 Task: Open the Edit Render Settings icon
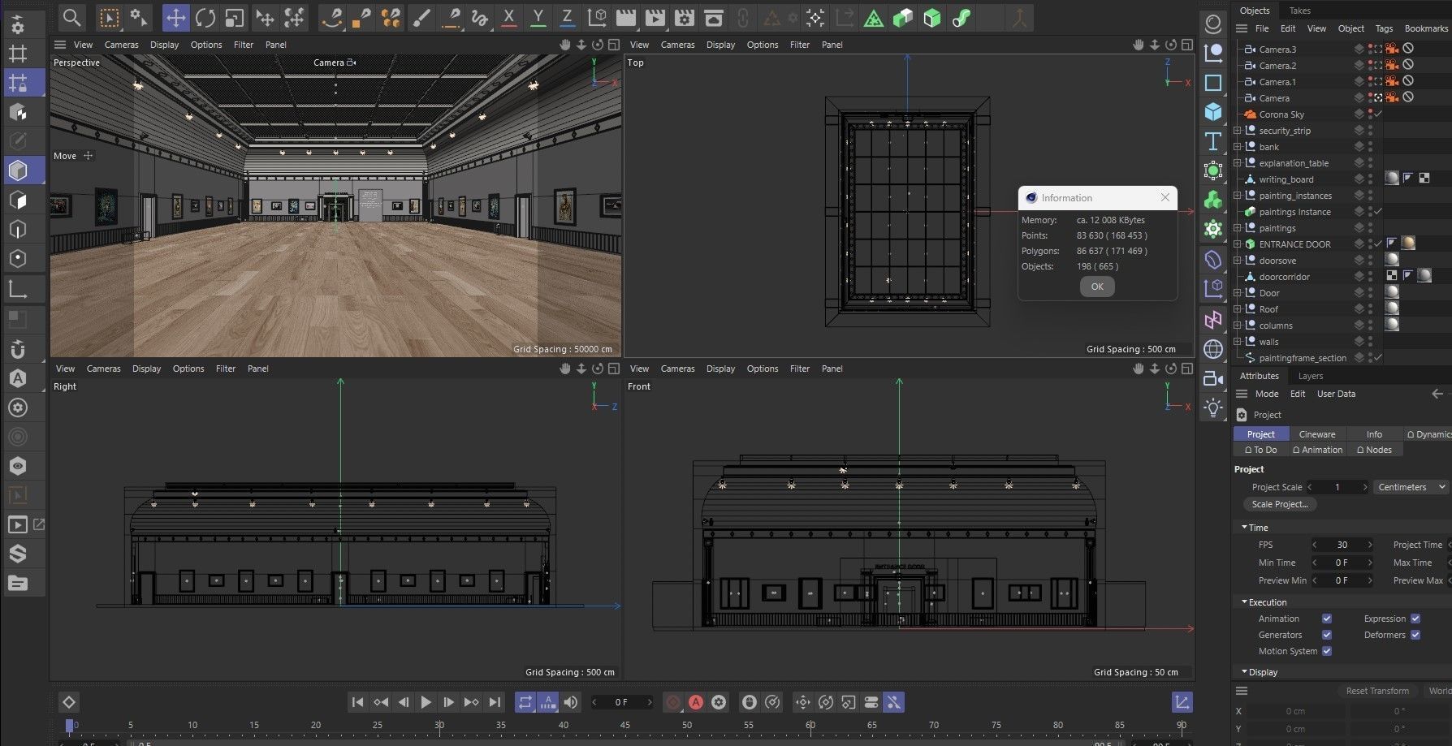(x=684, y=17)
